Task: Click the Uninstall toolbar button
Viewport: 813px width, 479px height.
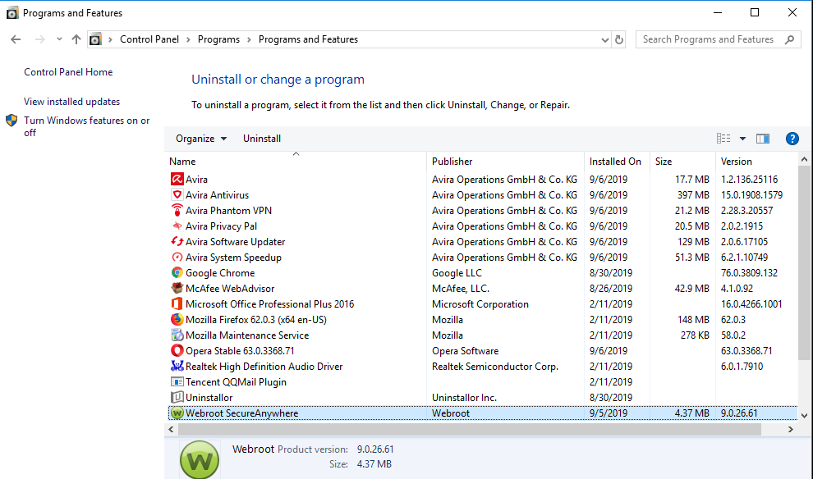Action: pos(262,139)
